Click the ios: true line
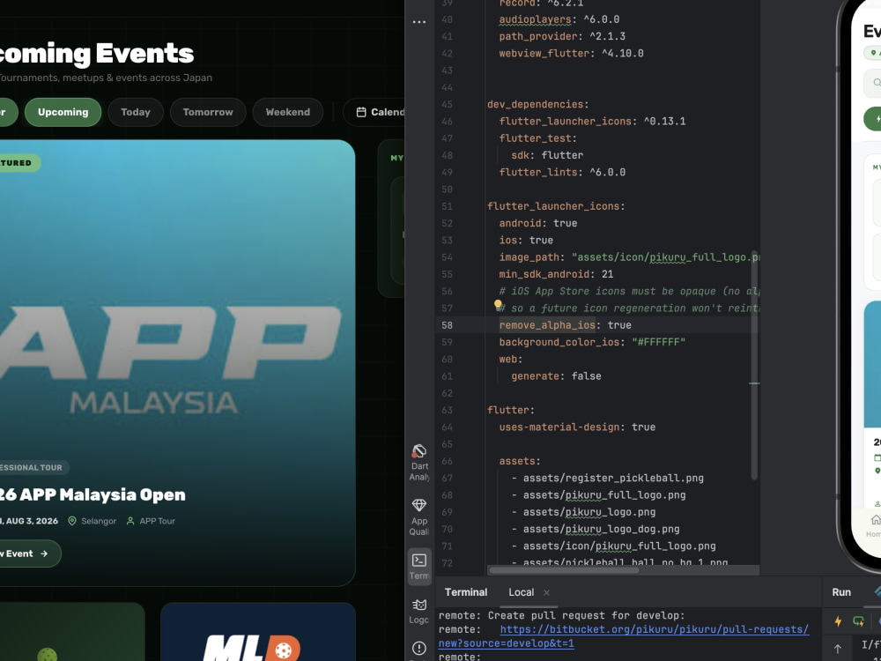881x661 pixels. click(526, 240)
